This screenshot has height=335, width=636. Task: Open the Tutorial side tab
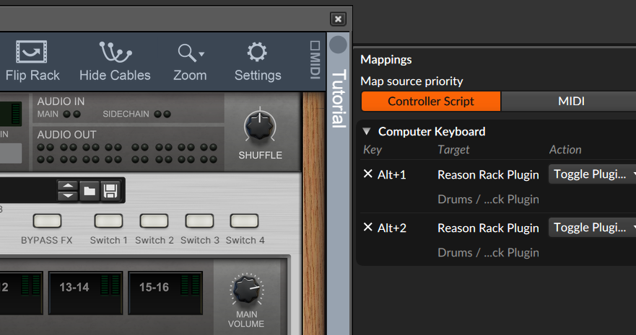click(339, 98)
